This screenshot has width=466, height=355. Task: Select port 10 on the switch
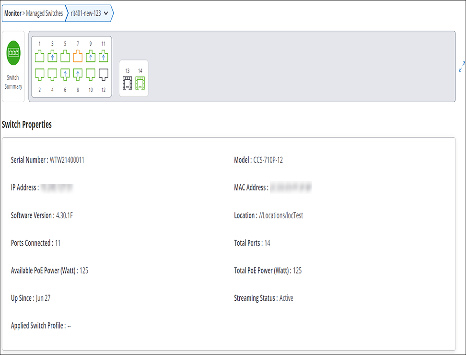pos(91,75)
